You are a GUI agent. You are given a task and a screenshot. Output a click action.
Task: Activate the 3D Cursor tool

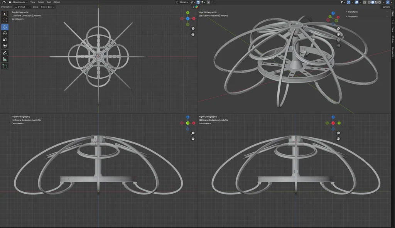tap(5, 20)
